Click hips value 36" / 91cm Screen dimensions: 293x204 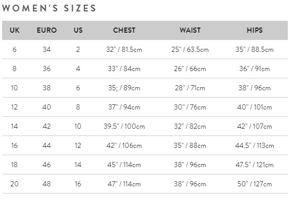tap(255, 69)
